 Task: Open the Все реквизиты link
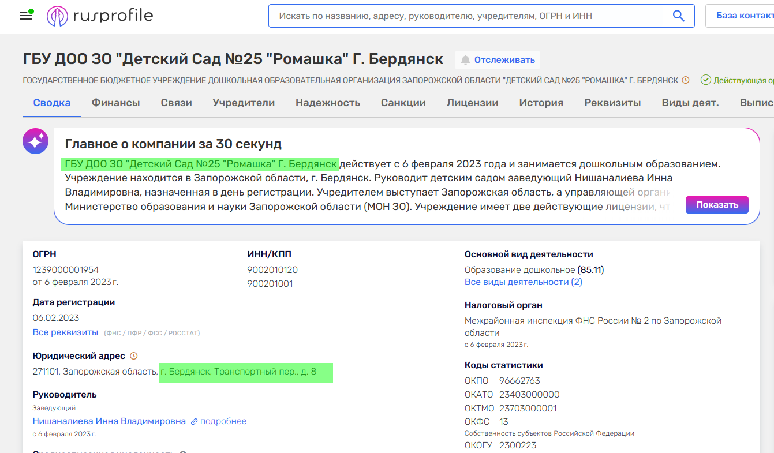(x=65, y=332)
